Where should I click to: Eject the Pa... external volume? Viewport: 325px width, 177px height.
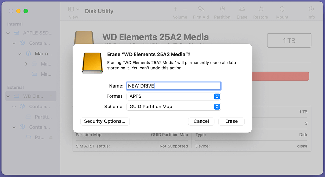click(51, 137)
